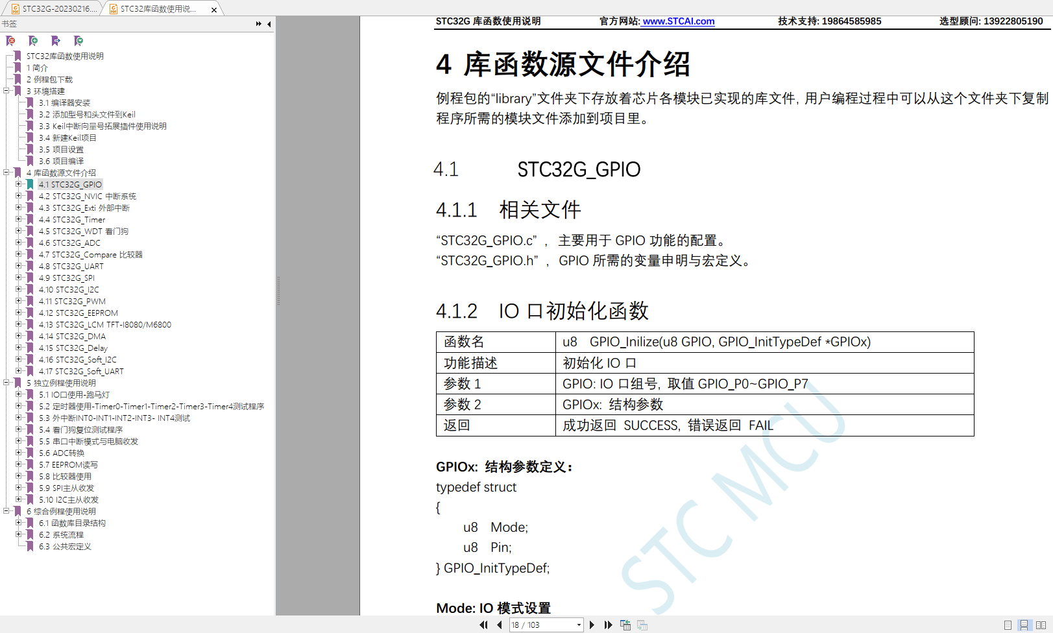Expand the 4.2 STC32G_NVIC 中断系统 bookmark

pos(18,196)
